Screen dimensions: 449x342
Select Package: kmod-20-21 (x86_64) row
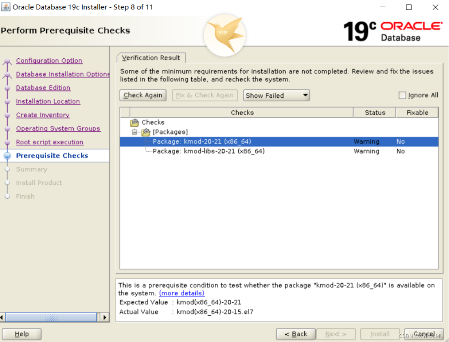click(x=279, y=142)
